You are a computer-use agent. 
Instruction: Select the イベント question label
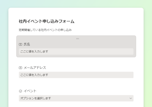30,91
